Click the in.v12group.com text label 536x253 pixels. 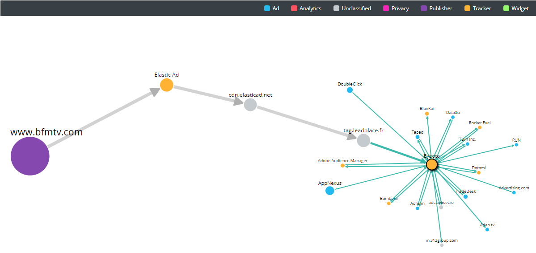point(442,241)
